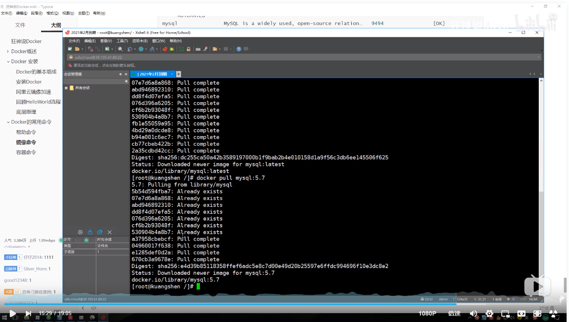Viewport: 569px width, 322px height.
Task: Close the session manager panel
Action: point(126,74)
